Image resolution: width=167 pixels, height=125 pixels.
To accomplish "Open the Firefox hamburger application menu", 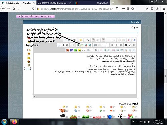I will [x=164, y=9].
